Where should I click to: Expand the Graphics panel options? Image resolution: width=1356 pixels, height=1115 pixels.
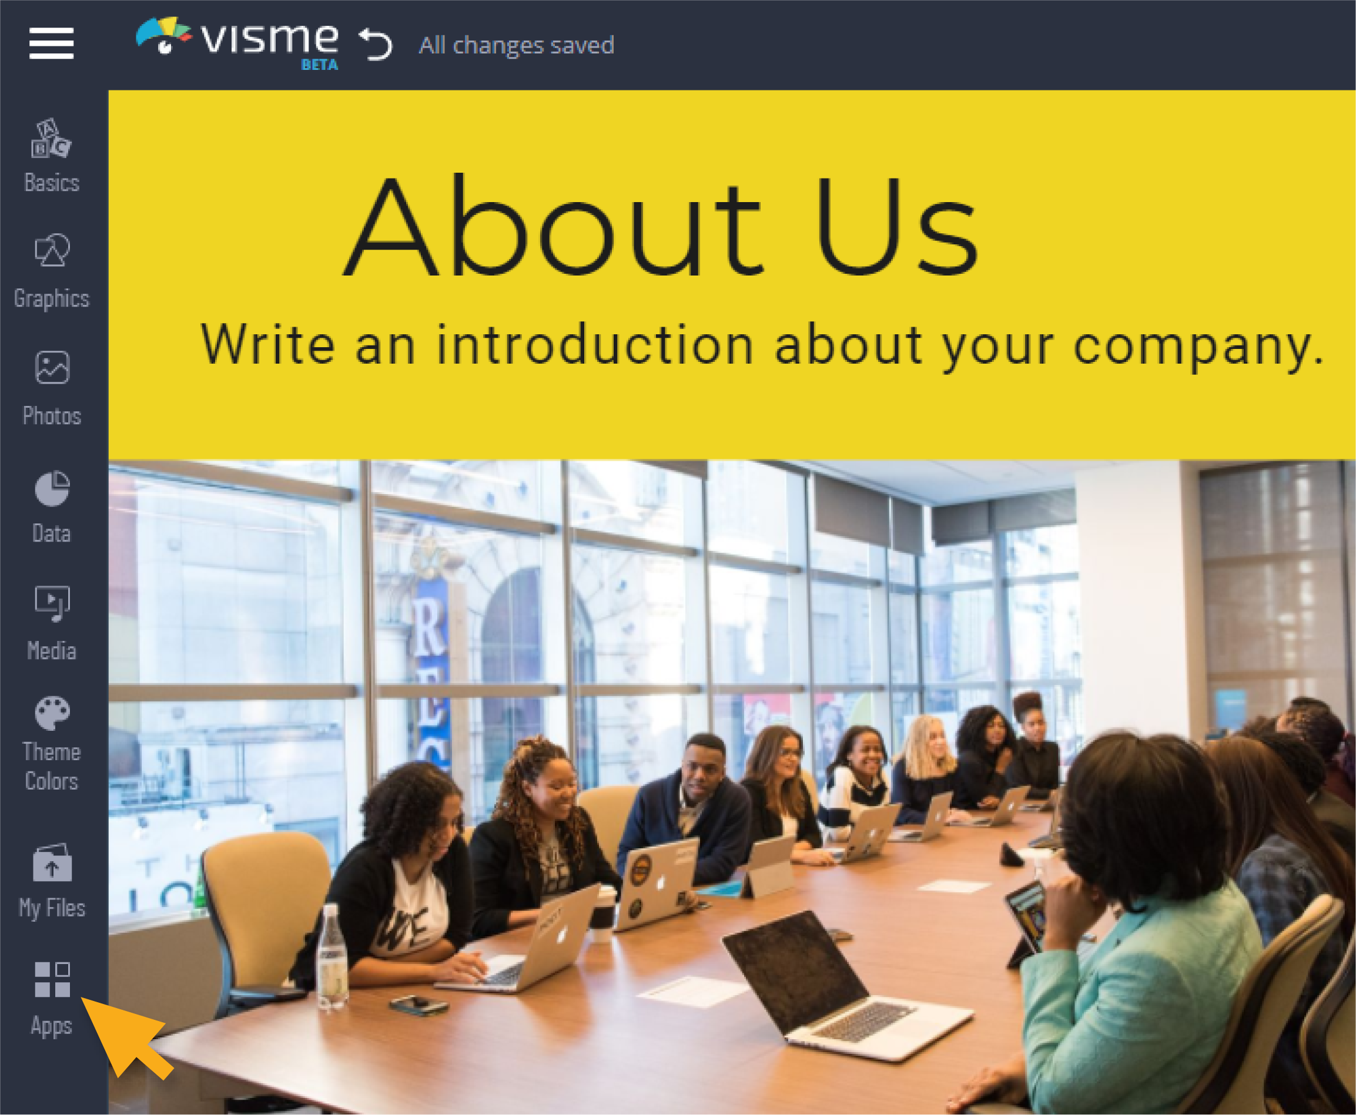pyautogui.click(x=51, y=269)
